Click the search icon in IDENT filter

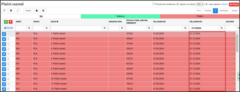click(29, 28)
